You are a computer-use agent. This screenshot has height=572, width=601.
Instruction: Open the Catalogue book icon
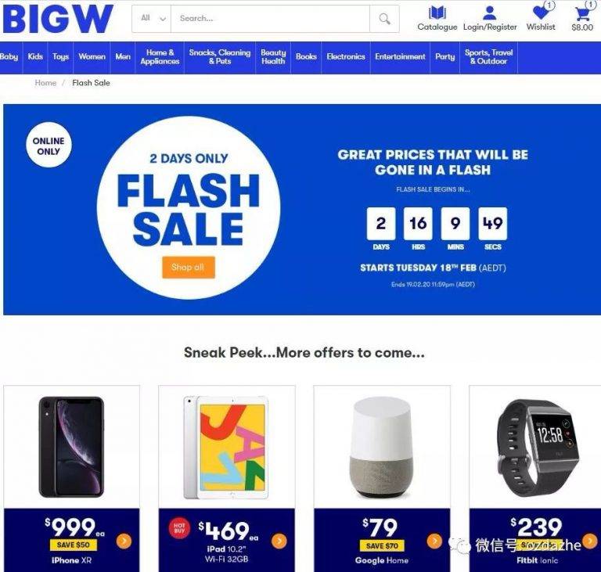437,13
